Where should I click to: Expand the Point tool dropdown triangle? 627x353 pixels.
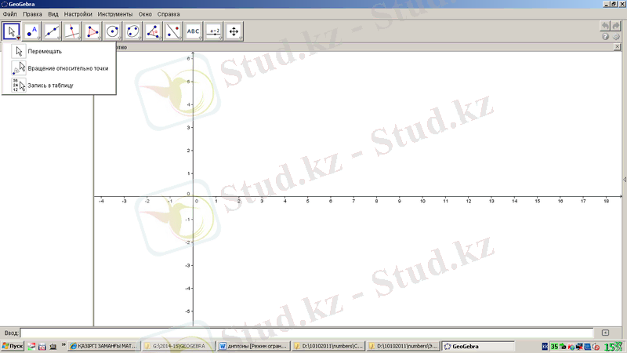coord(38,38)
